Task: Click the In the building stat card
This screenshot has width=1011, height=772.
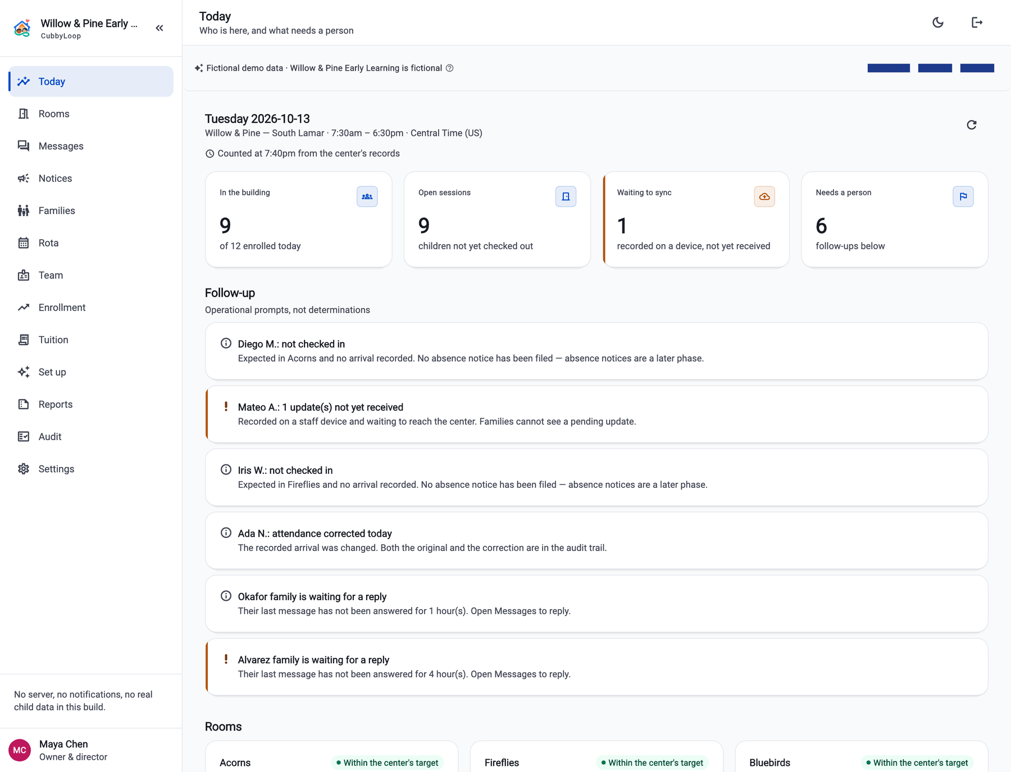Action: pyautogui.click(x=299, y=220)
